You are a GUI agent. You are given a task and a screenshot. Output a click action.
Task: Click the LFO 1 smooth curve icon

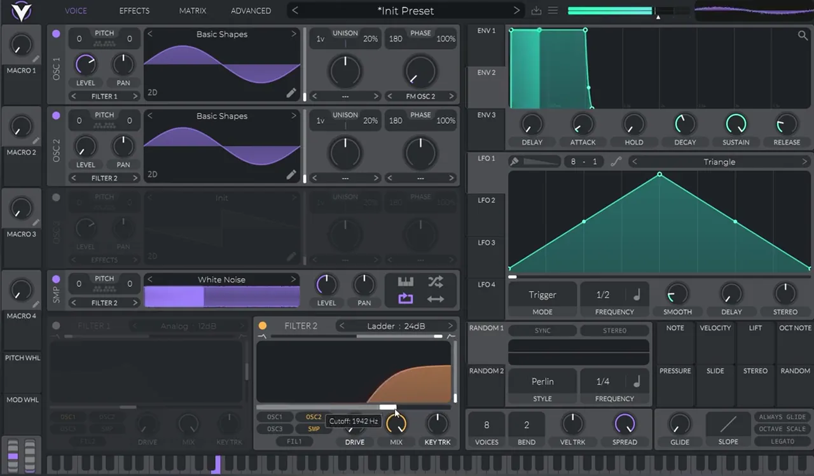616,162
